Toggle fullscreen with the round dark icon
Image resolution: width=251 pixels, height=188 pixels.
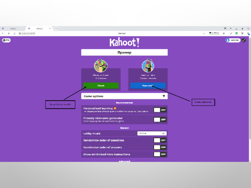click(x=244, y=40)
